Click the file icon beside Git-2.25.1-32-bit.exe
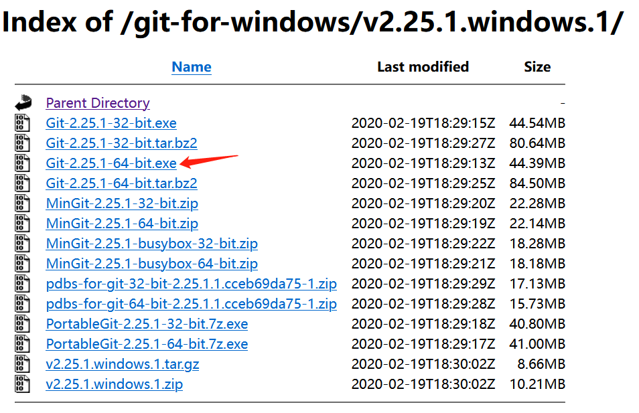This screenshot has height=413, width=639. point(22,123)
